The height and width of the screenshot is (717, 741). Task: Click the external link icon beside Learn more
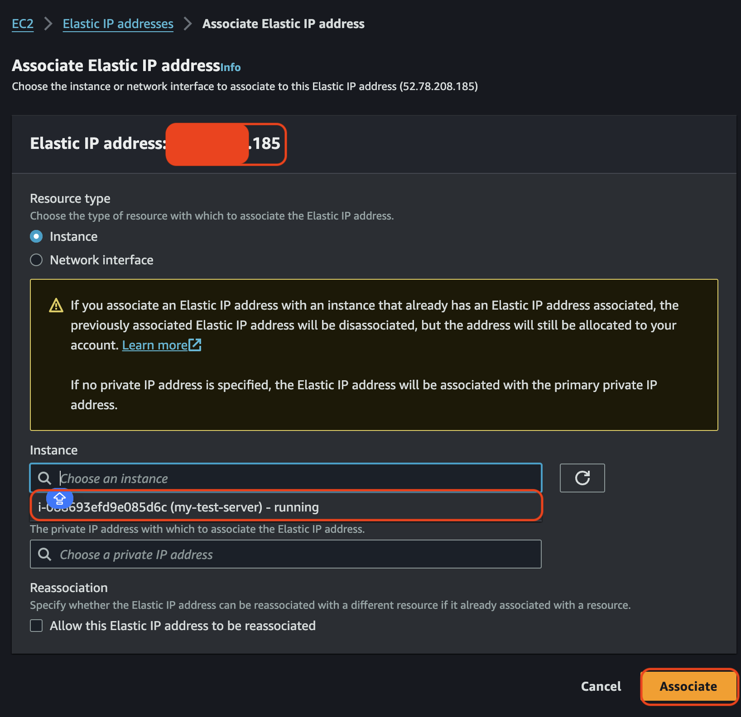tap(195, 345)
